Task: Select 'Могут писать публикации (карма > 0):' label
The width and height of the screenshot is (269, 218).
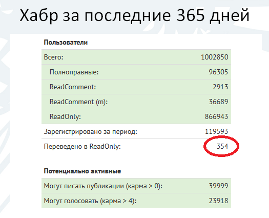Action: [103, 186]
